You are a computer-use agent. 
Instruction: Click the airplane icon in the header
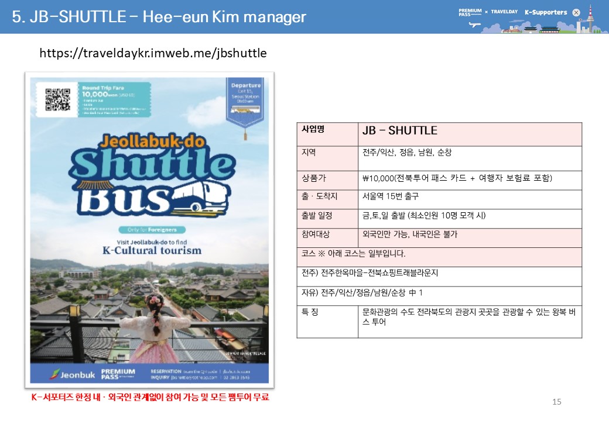pyautogui.click(x=475, y=25)
